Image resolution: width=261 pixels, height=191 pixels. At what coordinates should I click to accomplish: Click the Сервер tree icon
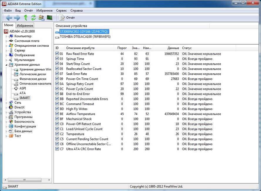point(11,50)
